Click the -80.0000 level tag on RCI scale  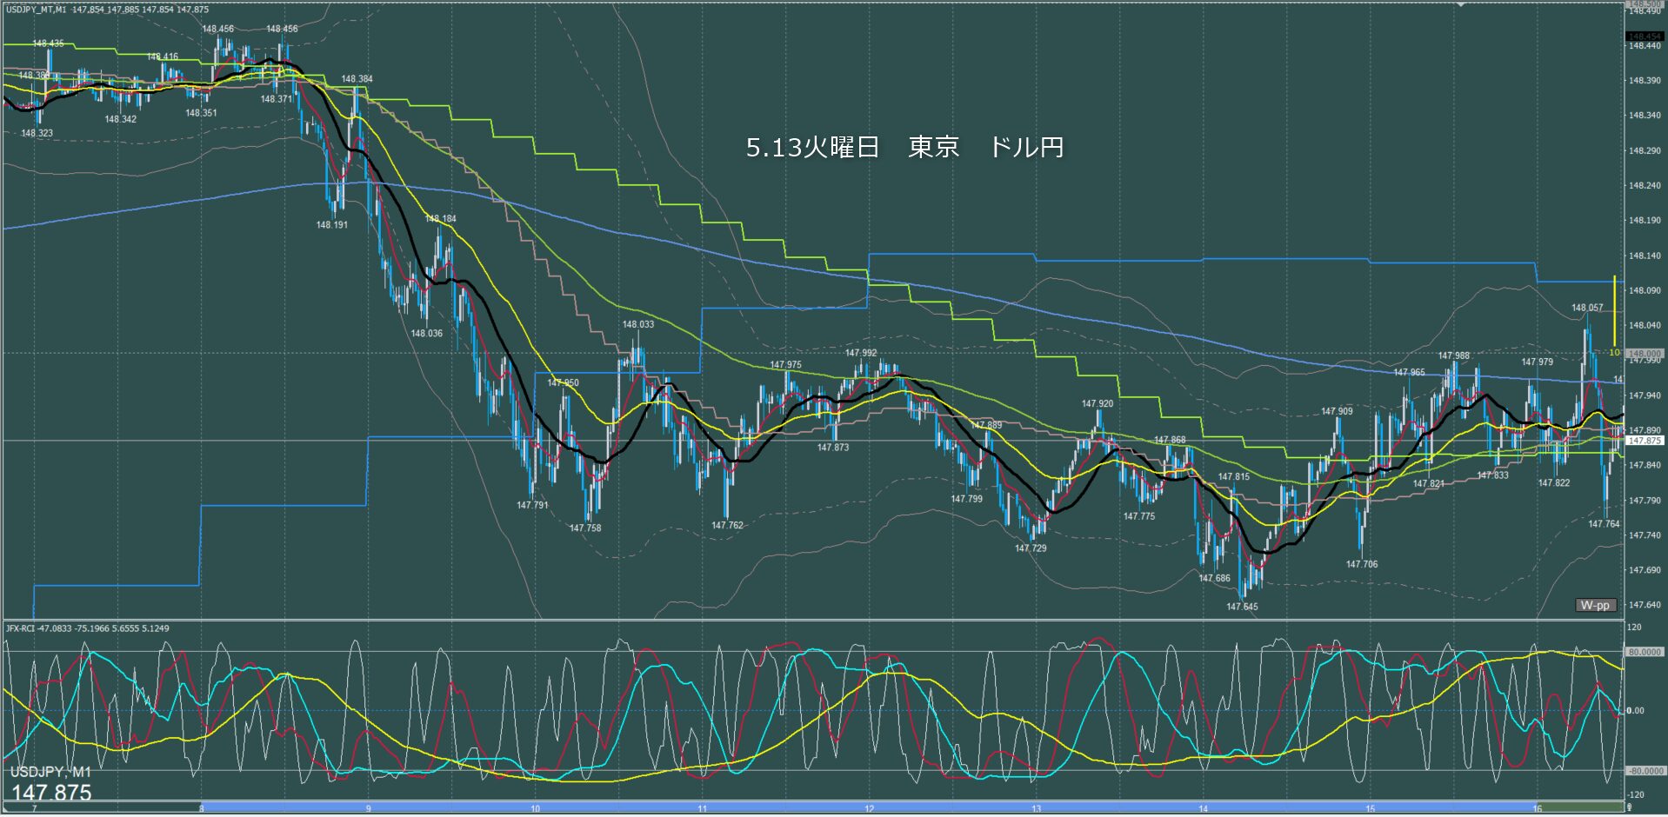point(1645,771)
